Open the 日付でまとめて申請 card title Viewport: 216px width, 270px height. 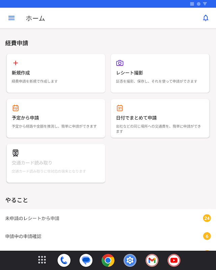click(x=136, y=118)
